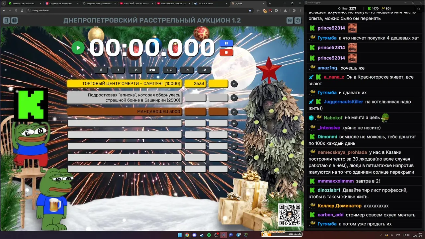Screen dimensions: 425x239
Task: Add amount to ТОРГОВЫЙ ЦЕНТР СМЕРТИ lot with plus
Action: point(234,84)
